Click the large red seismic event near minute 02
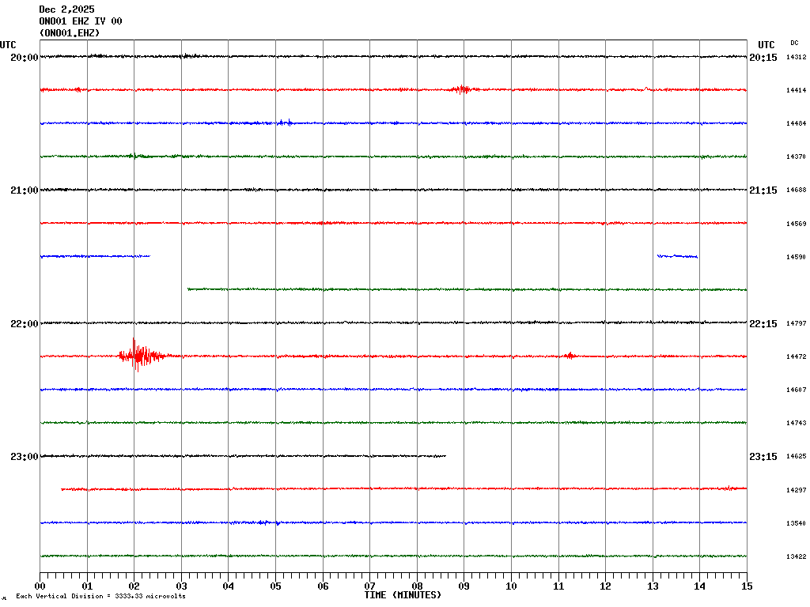This screenshot has width=810, height=607. 138,356
